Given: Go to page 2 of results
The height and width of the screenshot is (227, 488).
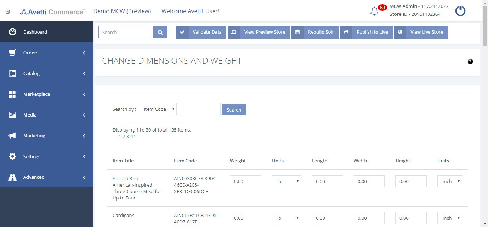Looking at the screenshot, I should tap(124, 136).
